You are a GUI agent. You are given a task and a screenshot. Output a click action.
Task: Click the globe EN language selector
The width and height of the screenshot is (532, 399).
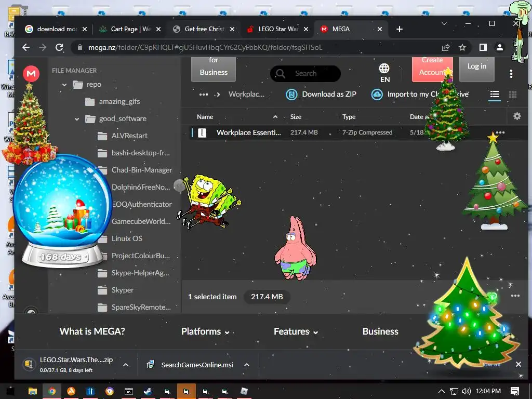pyautogui.click(x=384, y=73)
